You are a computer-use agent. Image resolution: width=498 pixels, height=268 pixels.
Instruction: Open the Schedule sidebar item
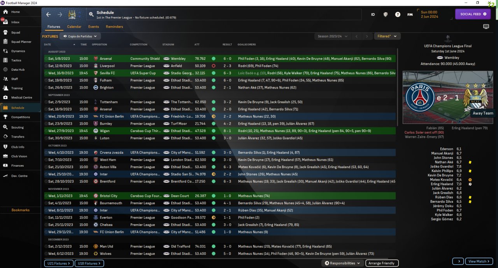20,108
